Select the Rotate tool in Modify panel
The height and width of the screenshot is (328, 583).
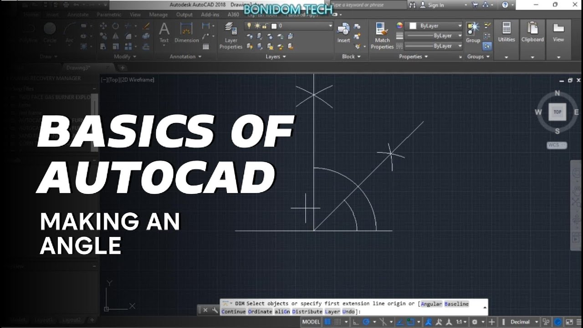pos(116,26)
